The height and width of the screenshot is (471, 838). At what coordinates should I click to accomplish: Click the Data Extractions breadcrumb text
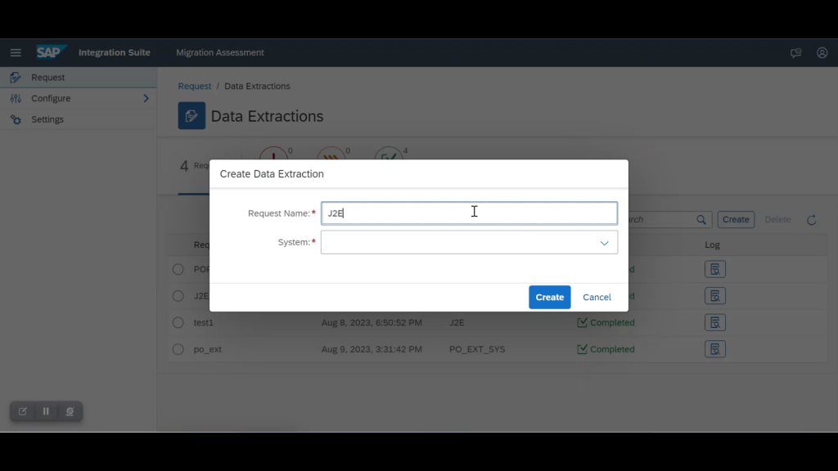pos(257,86)
